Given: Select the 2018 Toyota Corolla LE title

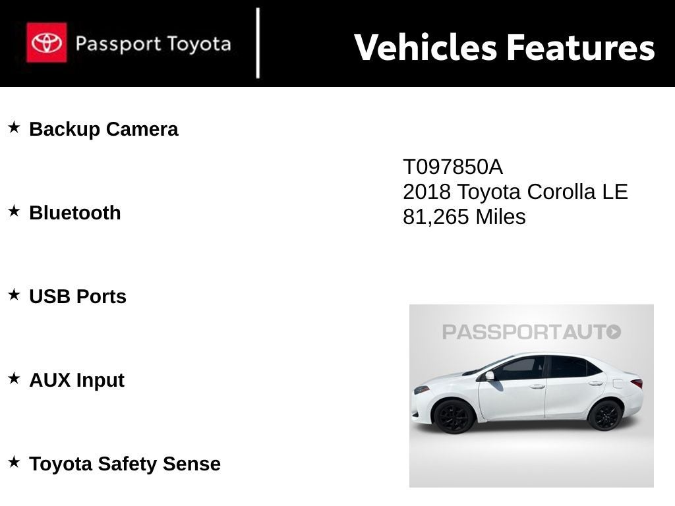Looking at the screenshot, I should pyautogui.click(x=515, y=192).
